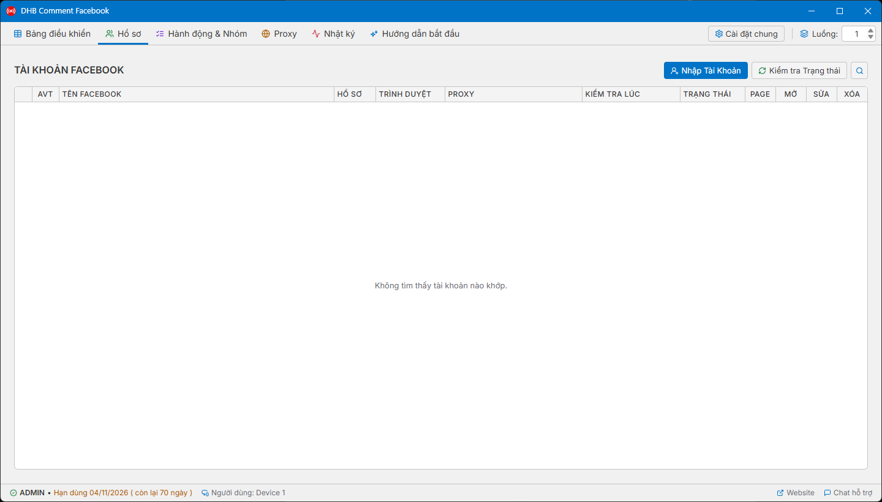Click the ADMIN label in status bar
882x502 pixels.
tap(32, 493)
